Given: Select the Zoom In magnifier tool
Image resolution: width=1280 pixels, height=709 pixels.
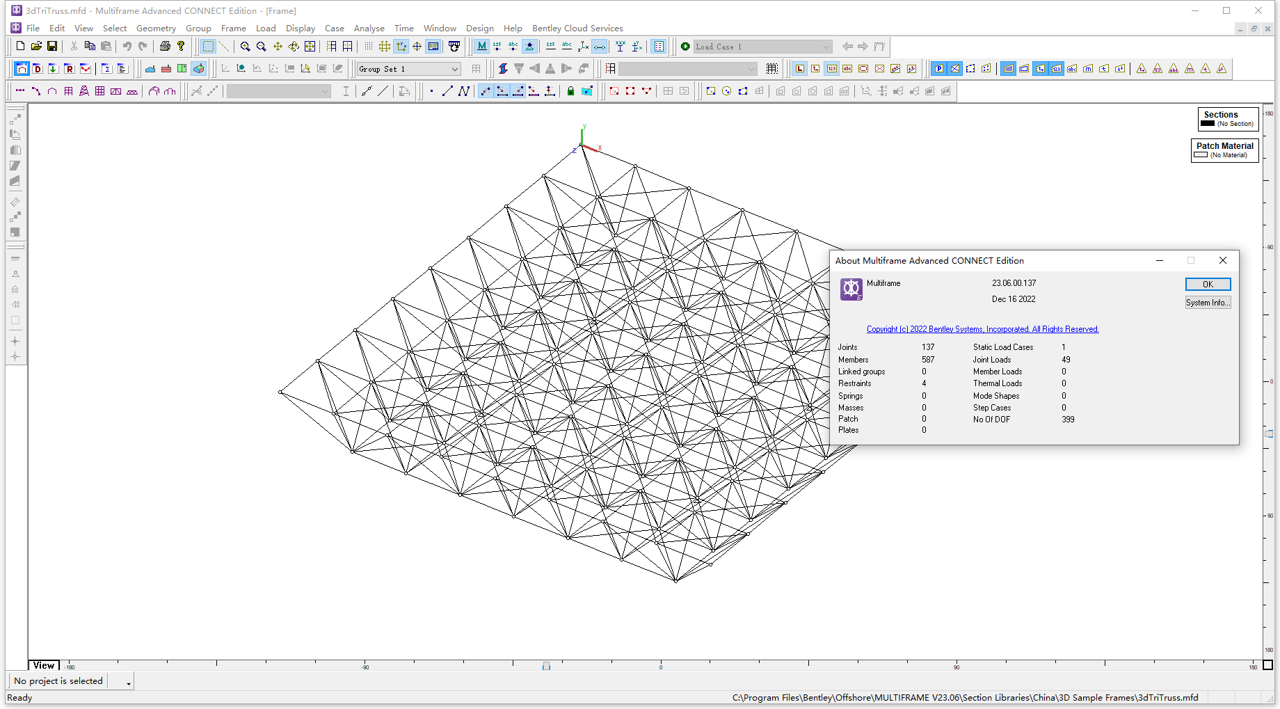Looking at the screenshot, I should pyautogui.click(x=246, y=47).
